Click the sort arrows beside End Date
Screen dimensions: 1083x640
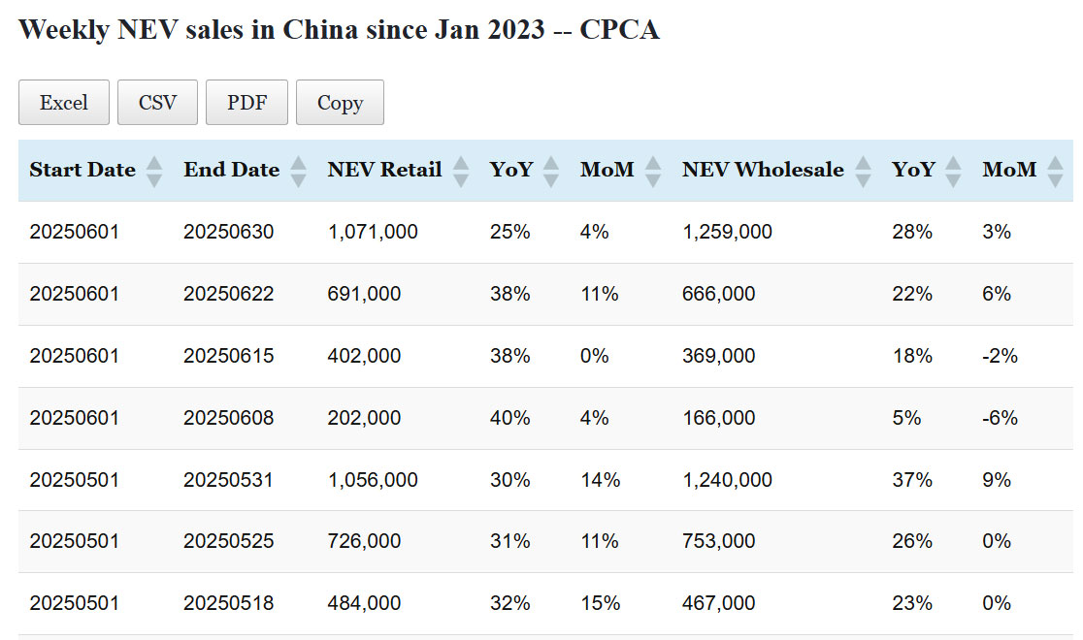(298, 172)
